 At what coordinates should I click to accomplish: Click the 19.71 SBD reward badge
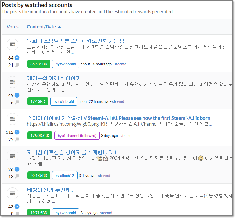[x=39, y=212]
